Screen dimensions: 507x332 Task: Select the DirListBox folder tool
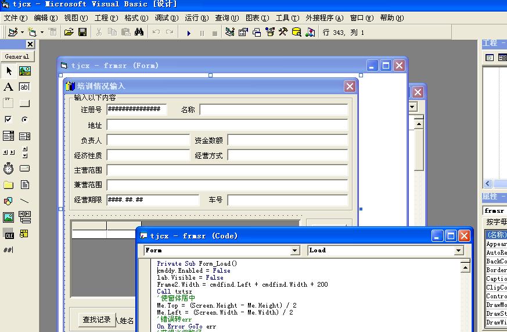click(9, 185)
